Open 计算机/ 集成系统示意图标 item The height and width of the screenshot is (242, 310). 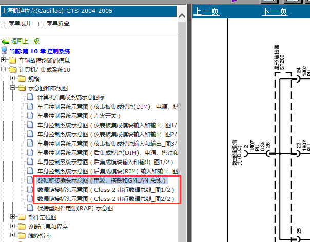click(x=71, y=97)
